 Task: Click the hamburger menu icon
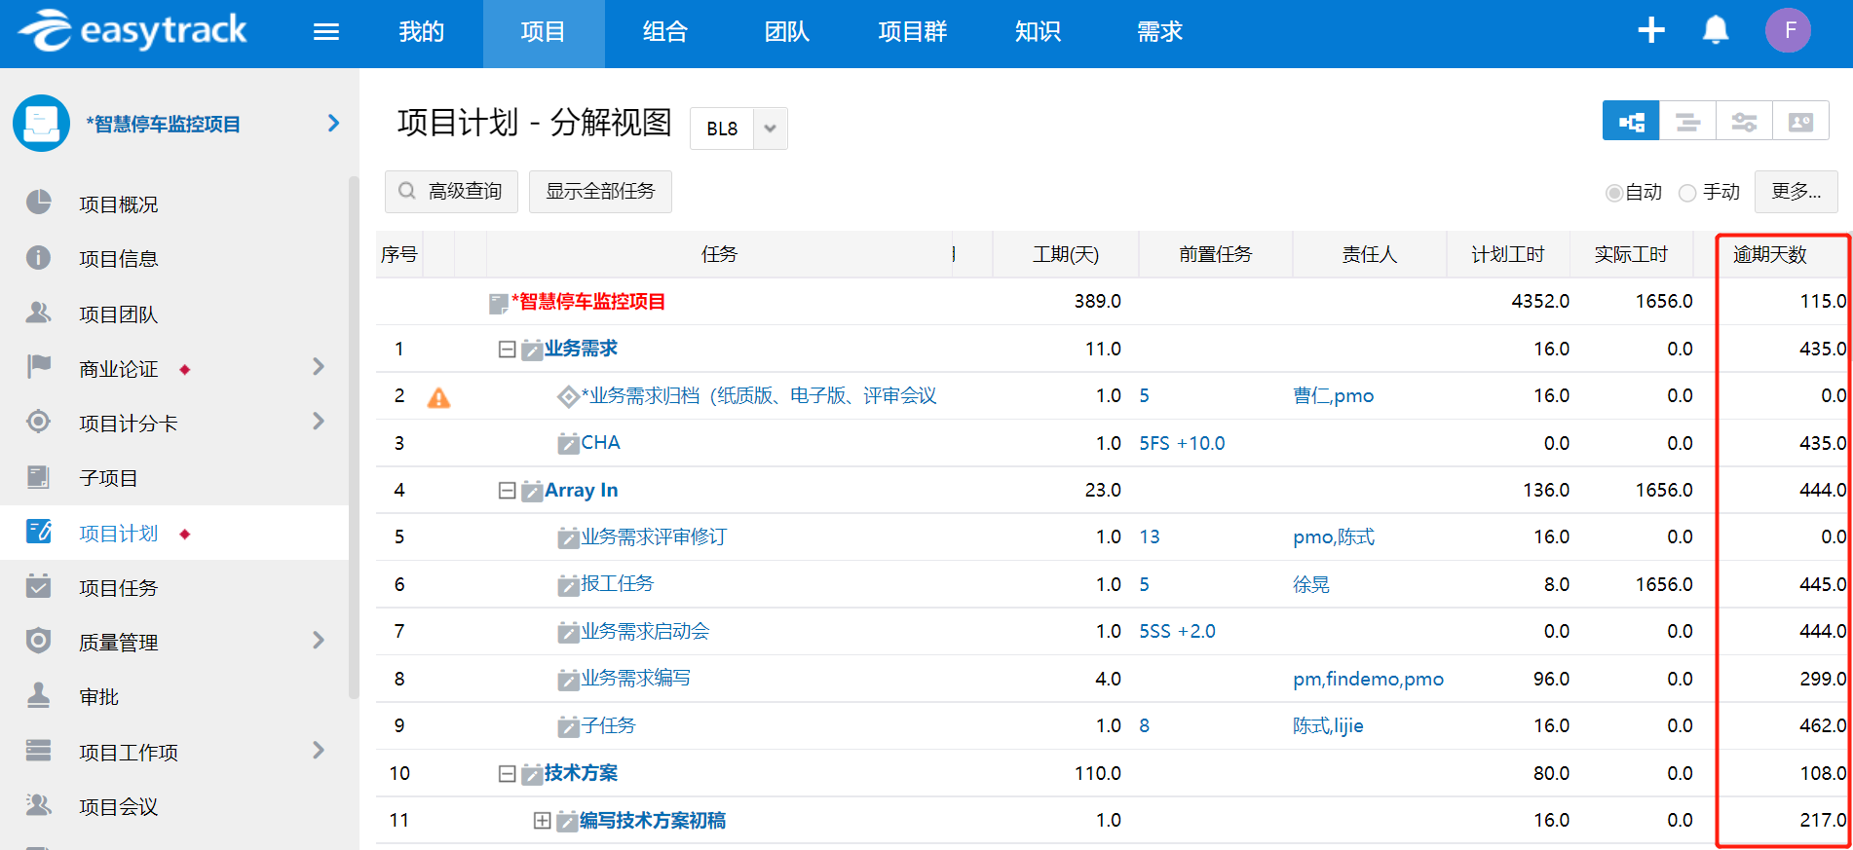coord(325,32)
